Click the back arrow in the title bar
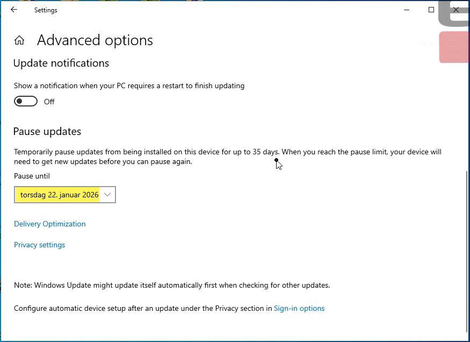 (x=14, y=10)
